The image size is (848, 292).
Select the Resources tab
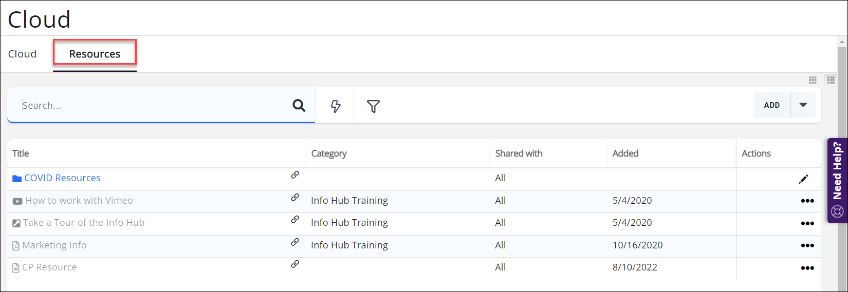[x=95, y=54]
